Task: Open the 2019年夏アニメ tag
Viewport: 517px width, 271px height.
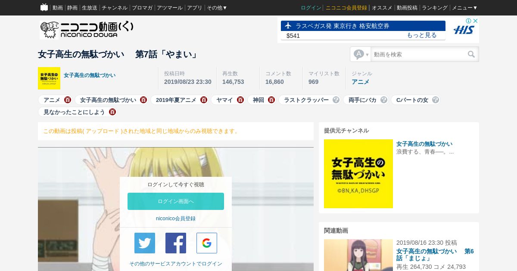Action: [x=176, y=100]
